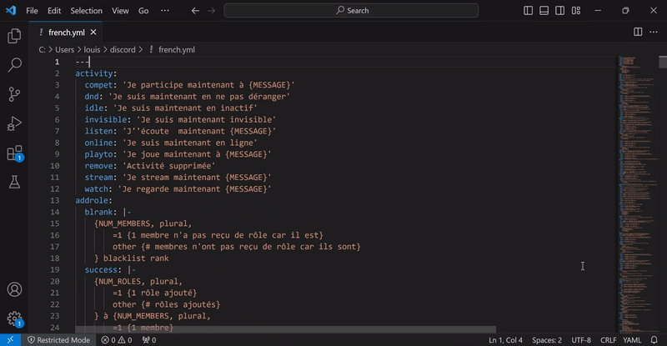This screenshot has height=346, width=667.
Task: Click the louis breadcrumb segment
Action: [x=92, y=50]
